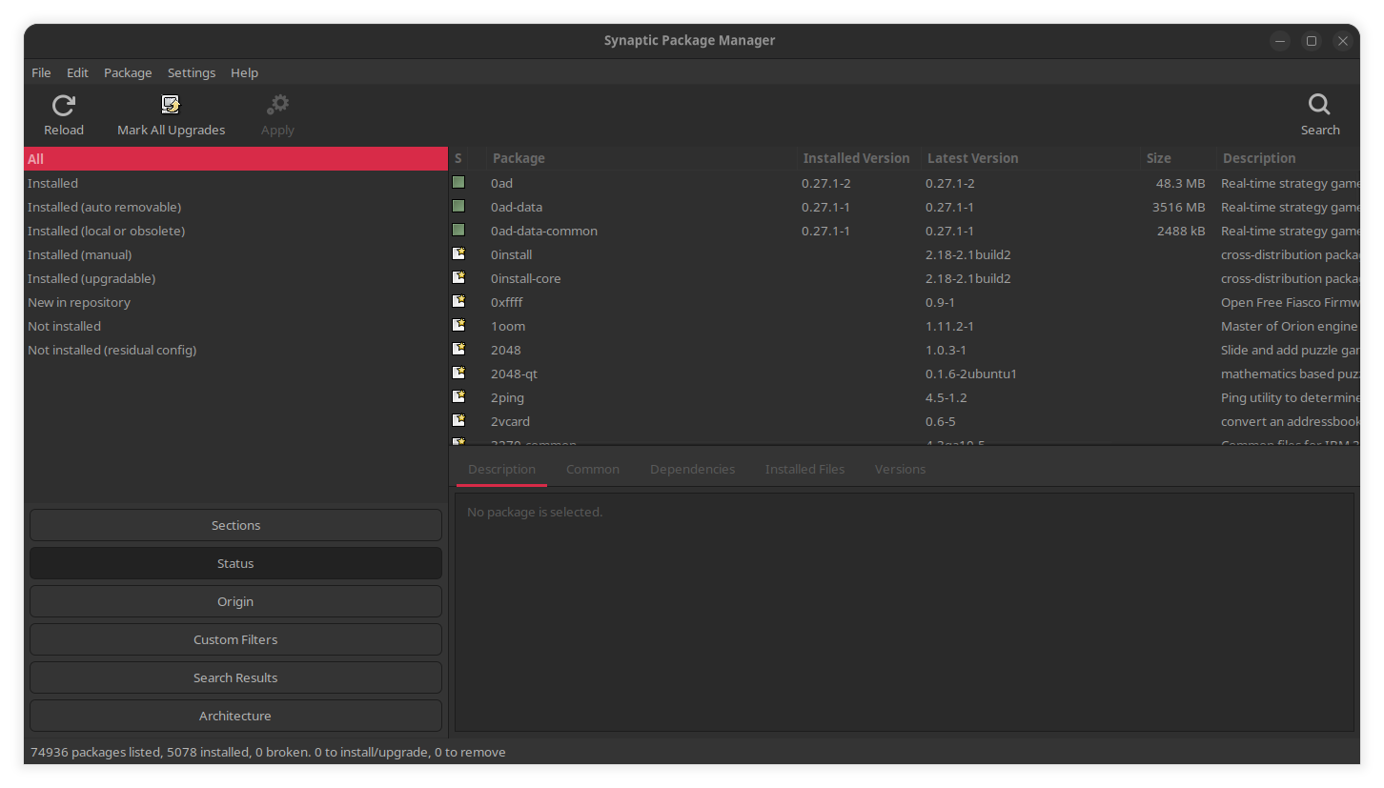The height and width of the screenshot is (788, 1384).
Task: Click the status icon beside 2vcard
Action: coord(458,421)
